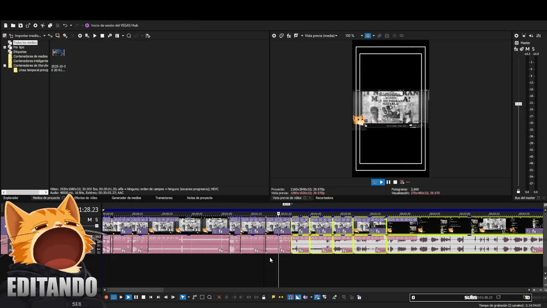Collapse Contenedores de Storyboard node
Image resolution: width=547 pixels, height=308 pixels.
coord(5,65)
